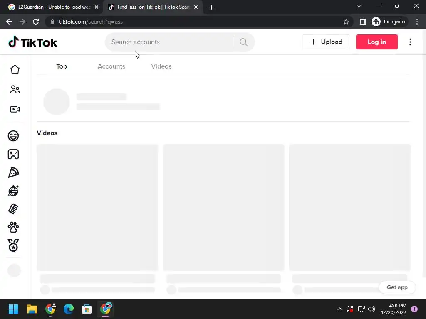This screenshot has width=426, height=319.
Task: Open the first Chrome icon in the taskbar
Action: [50, 309]
